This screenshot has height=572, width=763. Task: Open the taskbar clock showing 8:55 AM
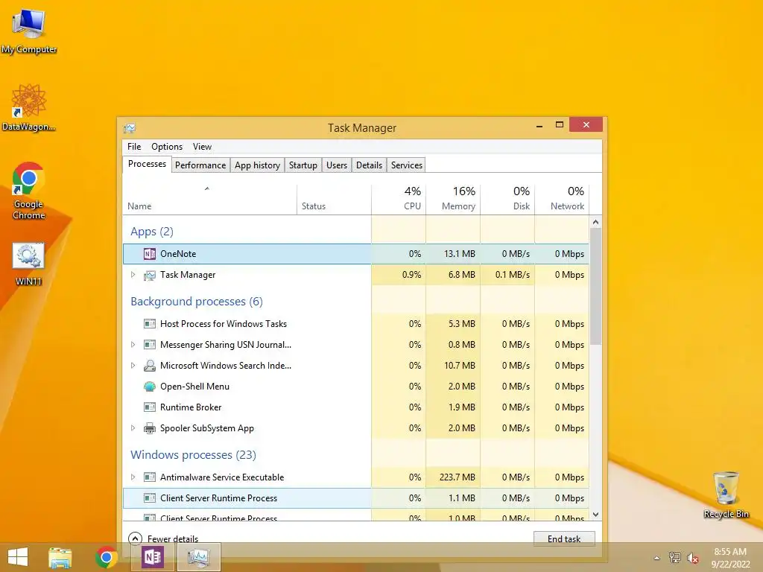pyautogui.click(x=730, y=558)
